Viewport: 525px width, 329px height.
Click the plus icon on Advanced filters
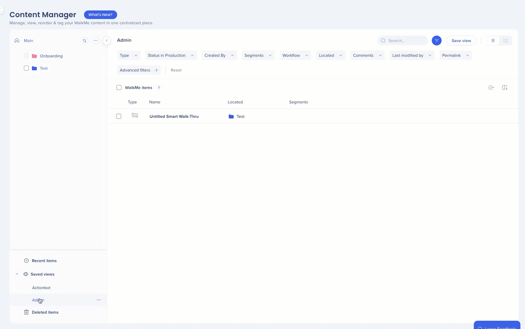[156, 70]
